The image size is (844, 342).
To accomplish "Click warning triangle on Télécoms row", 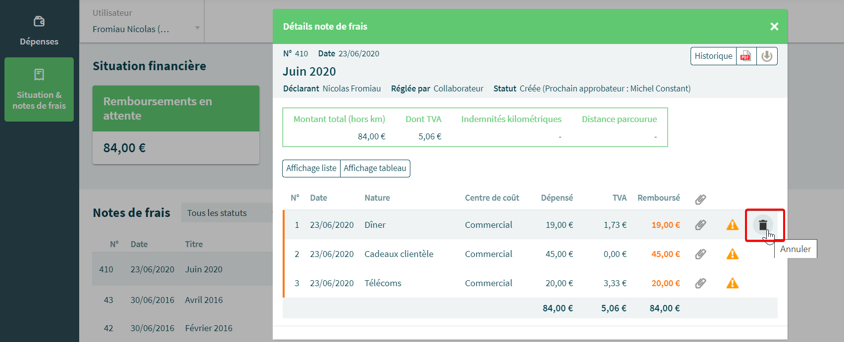I will click(x=732, y=283).
